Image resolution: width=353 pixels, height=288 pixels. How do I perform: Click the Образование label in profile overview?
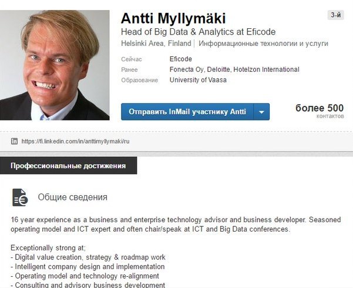click(140, 80)
